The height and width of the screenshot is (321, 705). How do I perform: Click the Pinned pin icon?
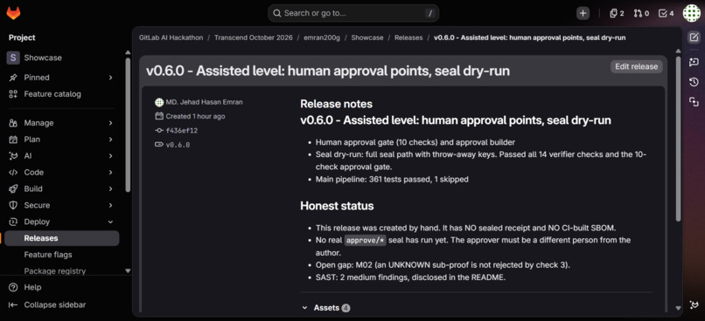tap(13, 78)
